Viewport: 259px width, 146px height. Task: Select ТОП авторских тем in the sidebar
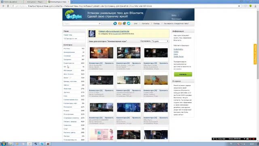click(70, 39)
